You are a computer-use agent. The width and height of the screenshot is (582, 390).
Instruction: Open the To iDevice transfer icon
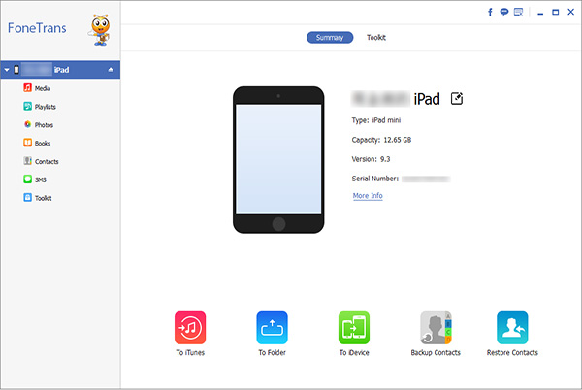pos(354,328)
